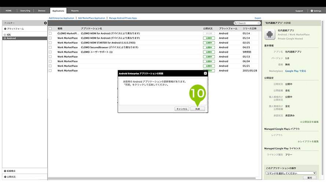This screenshot has width=326, height=183.
Task: Click 公開設定を編集 link
Action: 309,122
